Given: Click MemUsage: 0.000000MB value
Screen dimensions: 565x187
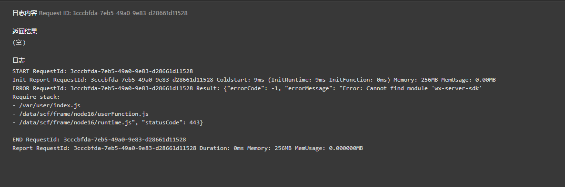Looking at the screenshot, I should pos(329,148).
